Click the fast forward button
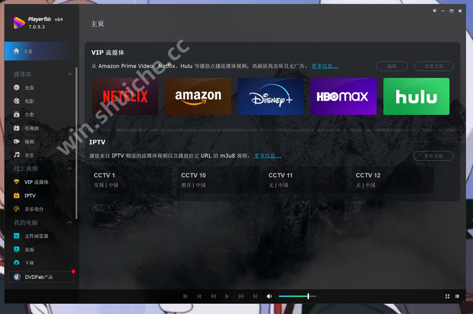Image resolution: width=473 pixels, height=314 pixels. pyautogui.click(x=241, y=296)
